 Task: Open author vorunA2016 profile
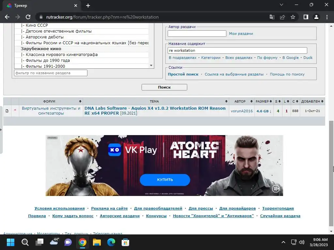click(242, 111)
